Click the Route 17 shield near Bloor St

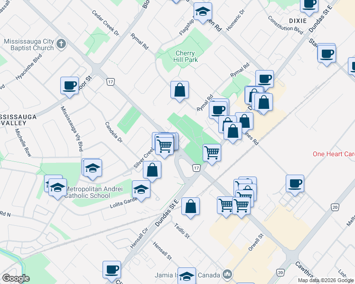(x=111, y=82)
